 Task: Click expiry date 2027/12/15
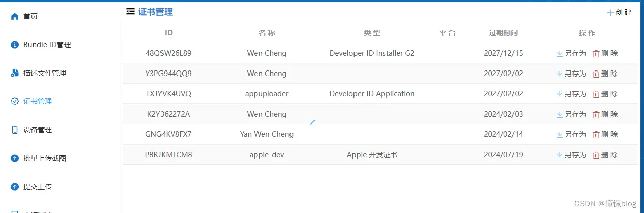tap(503, 53)
